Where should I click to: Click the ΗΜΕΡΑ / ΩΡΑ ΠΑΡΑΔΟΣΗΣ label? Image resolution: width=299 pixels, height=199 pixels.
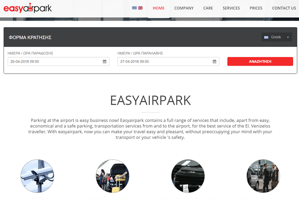(30, 53)
